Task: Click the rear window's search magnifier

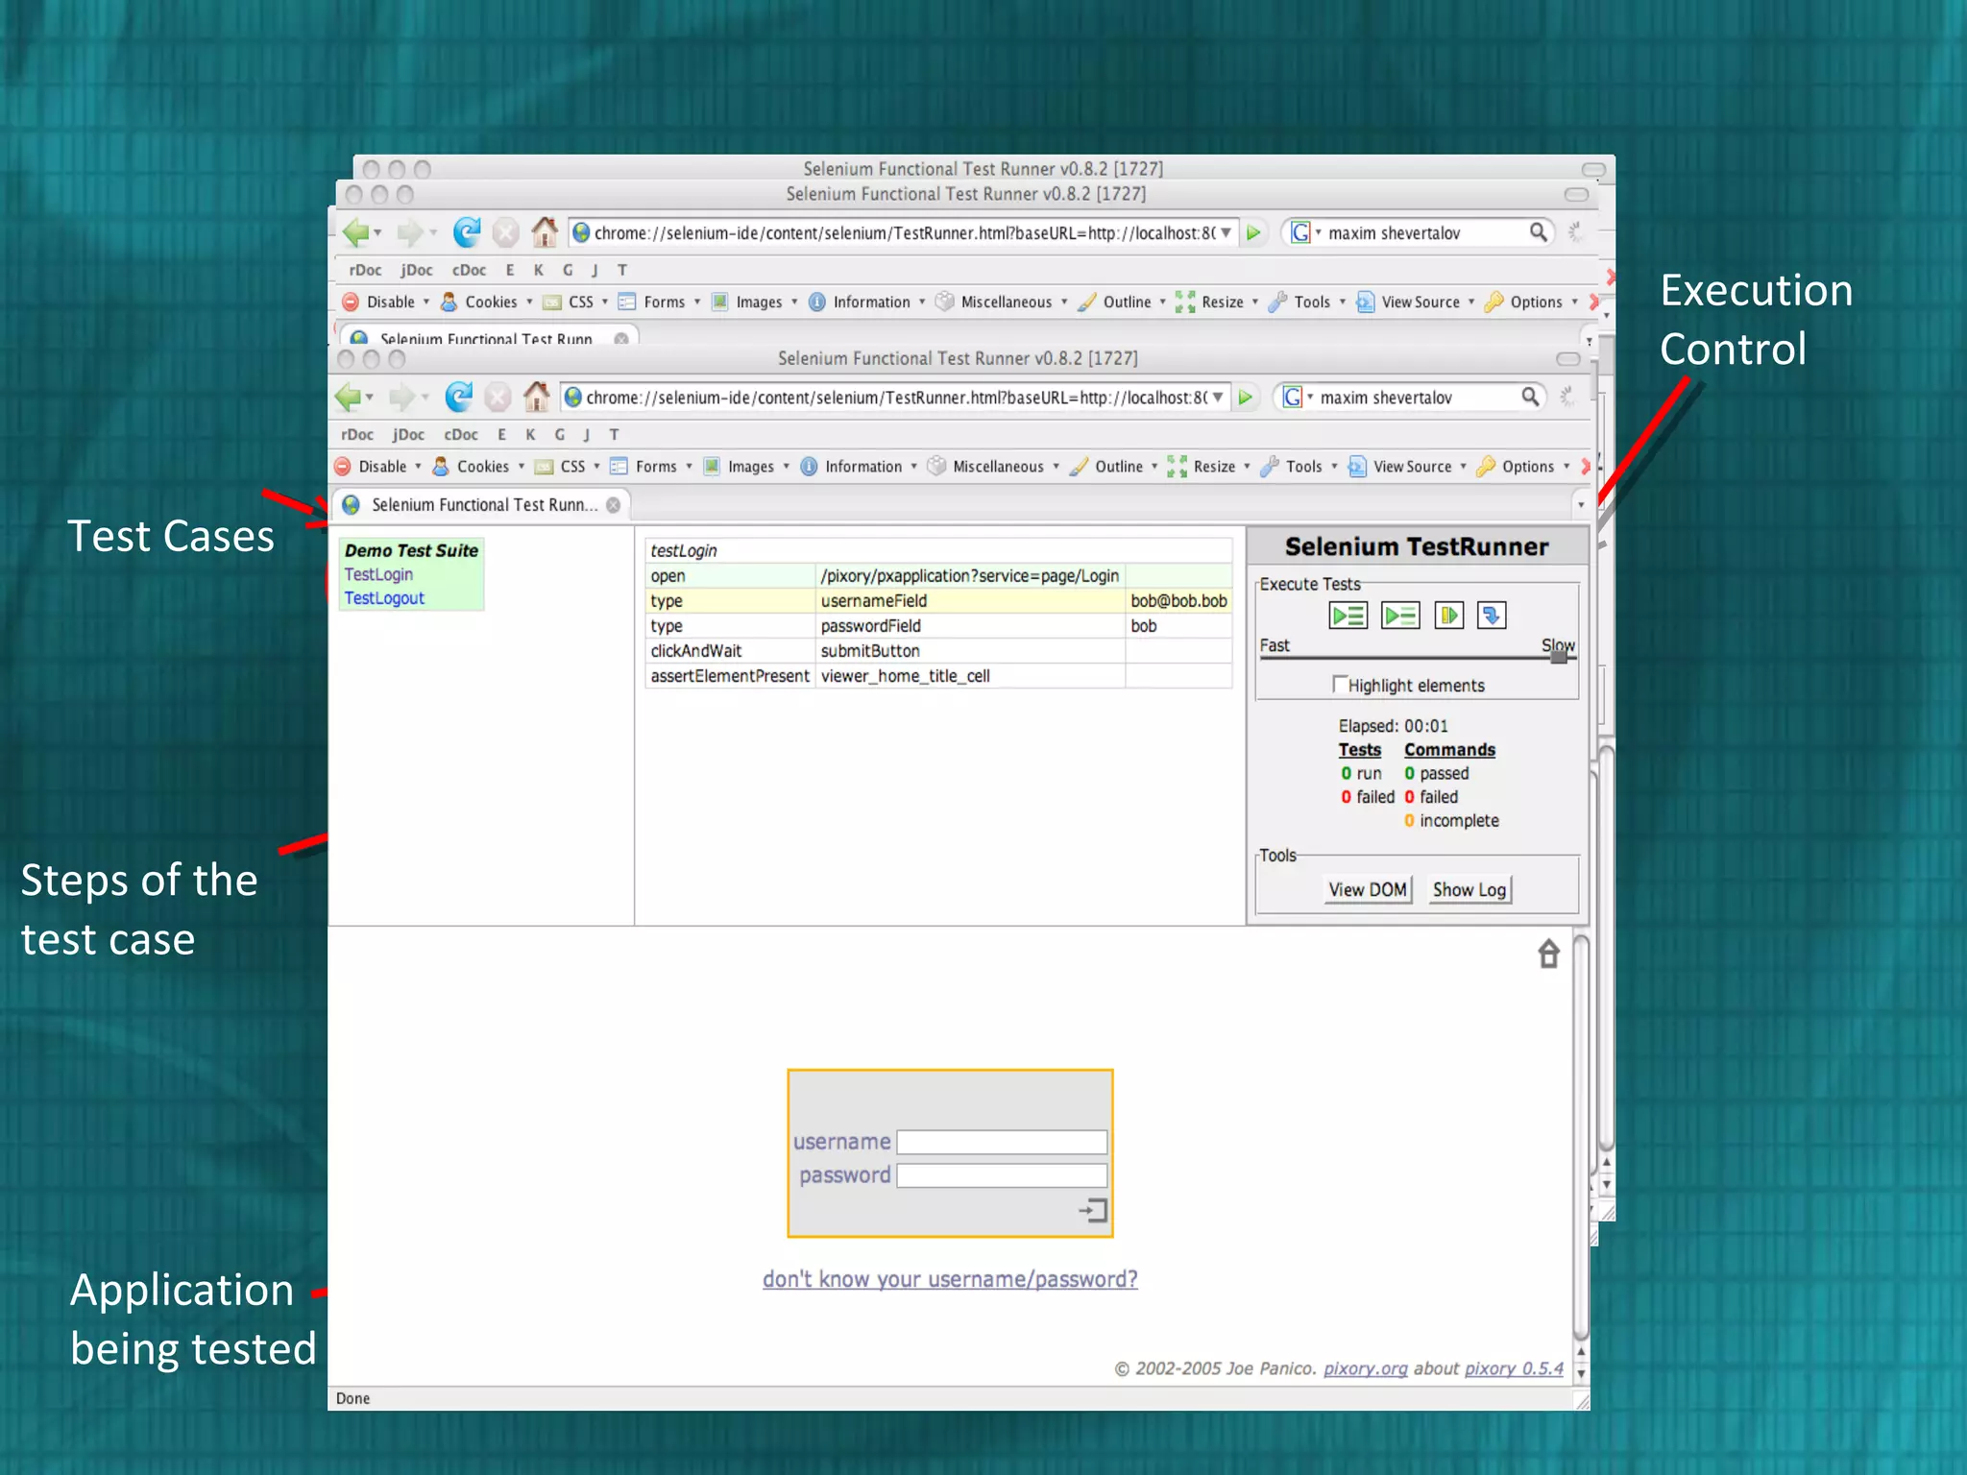Action: (x=1538, y=232)
